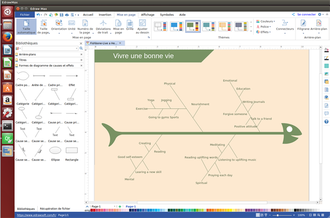This screenshot has height=218, width=330.
Task: Open the Orientation dropdown
Action: pos(59,26)
